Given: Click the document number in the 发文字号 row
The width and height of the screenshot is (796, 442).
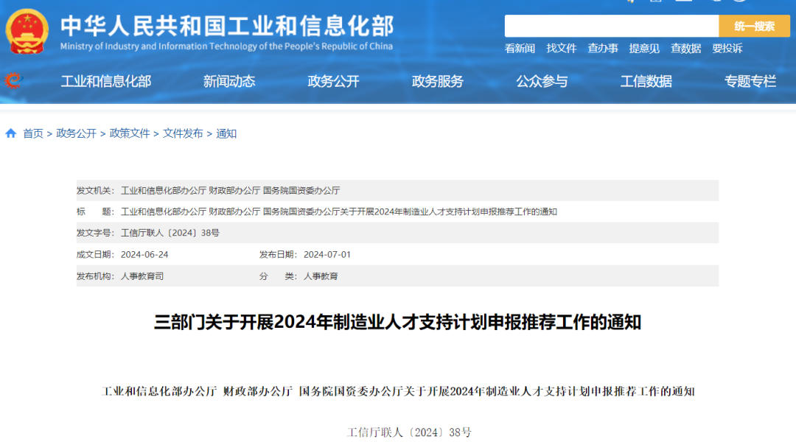Looking at the screenshot, I should 170,233.
